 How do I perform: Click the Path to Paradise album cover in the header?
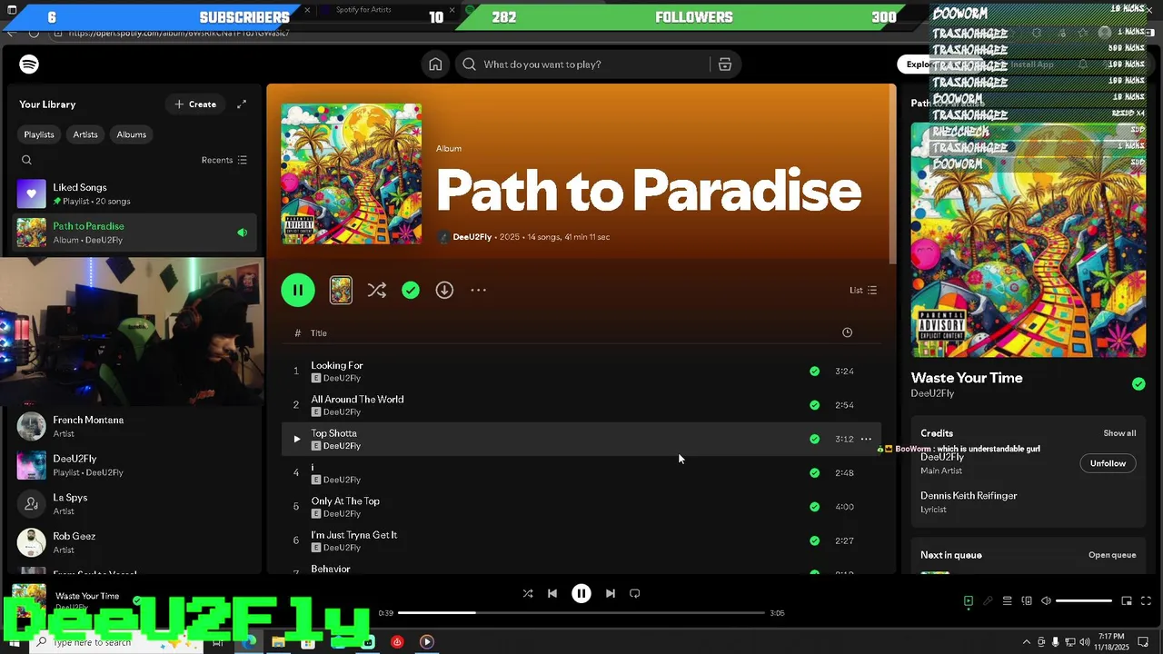click(351, 173)
